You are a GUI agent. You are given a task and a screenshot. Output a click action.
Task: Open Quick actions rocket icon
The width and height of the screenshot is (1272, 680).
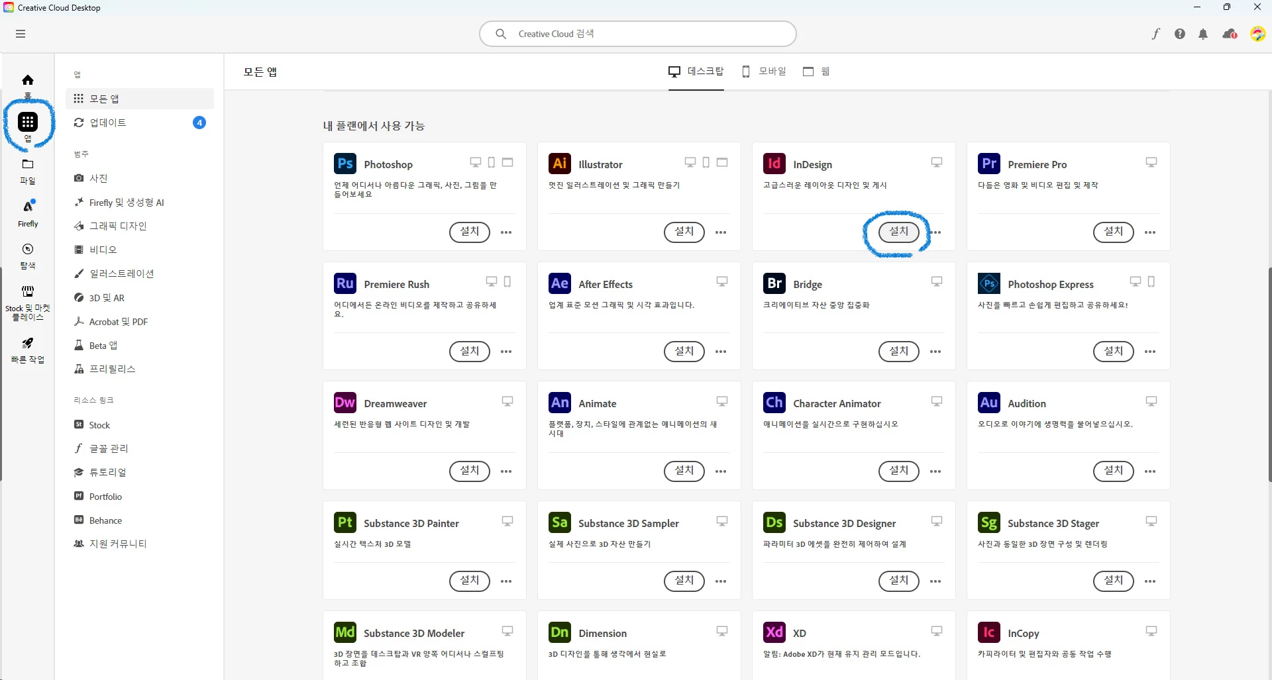28,350
